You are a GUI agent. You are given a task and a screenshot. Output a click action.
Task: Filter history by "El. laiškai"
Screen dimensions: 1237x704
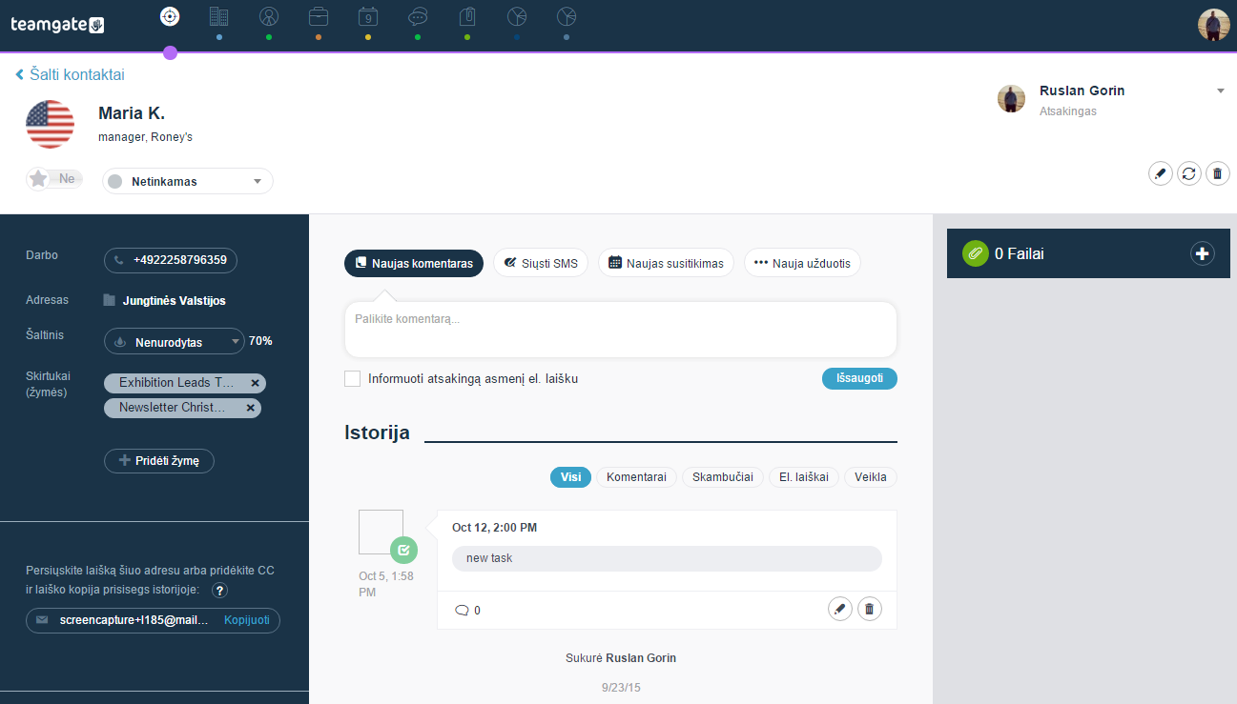pos(804,477)
